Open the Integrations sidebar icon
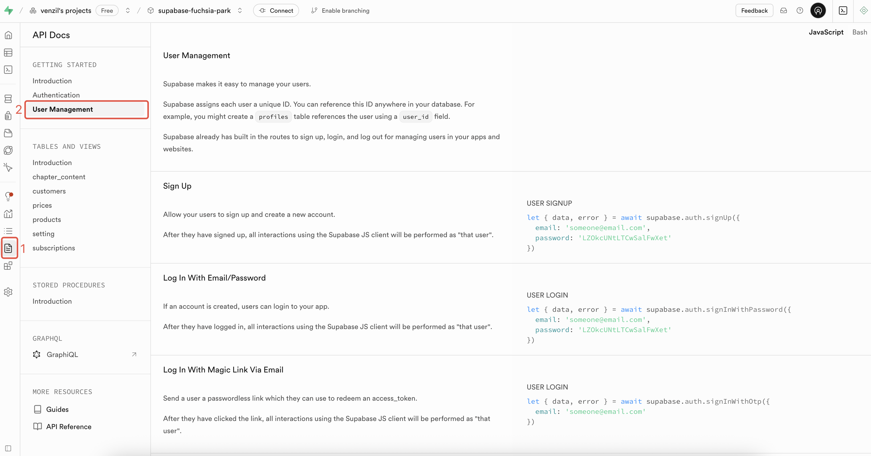The height and width of the screenshot is (456, 871). [x=8, y=266]
